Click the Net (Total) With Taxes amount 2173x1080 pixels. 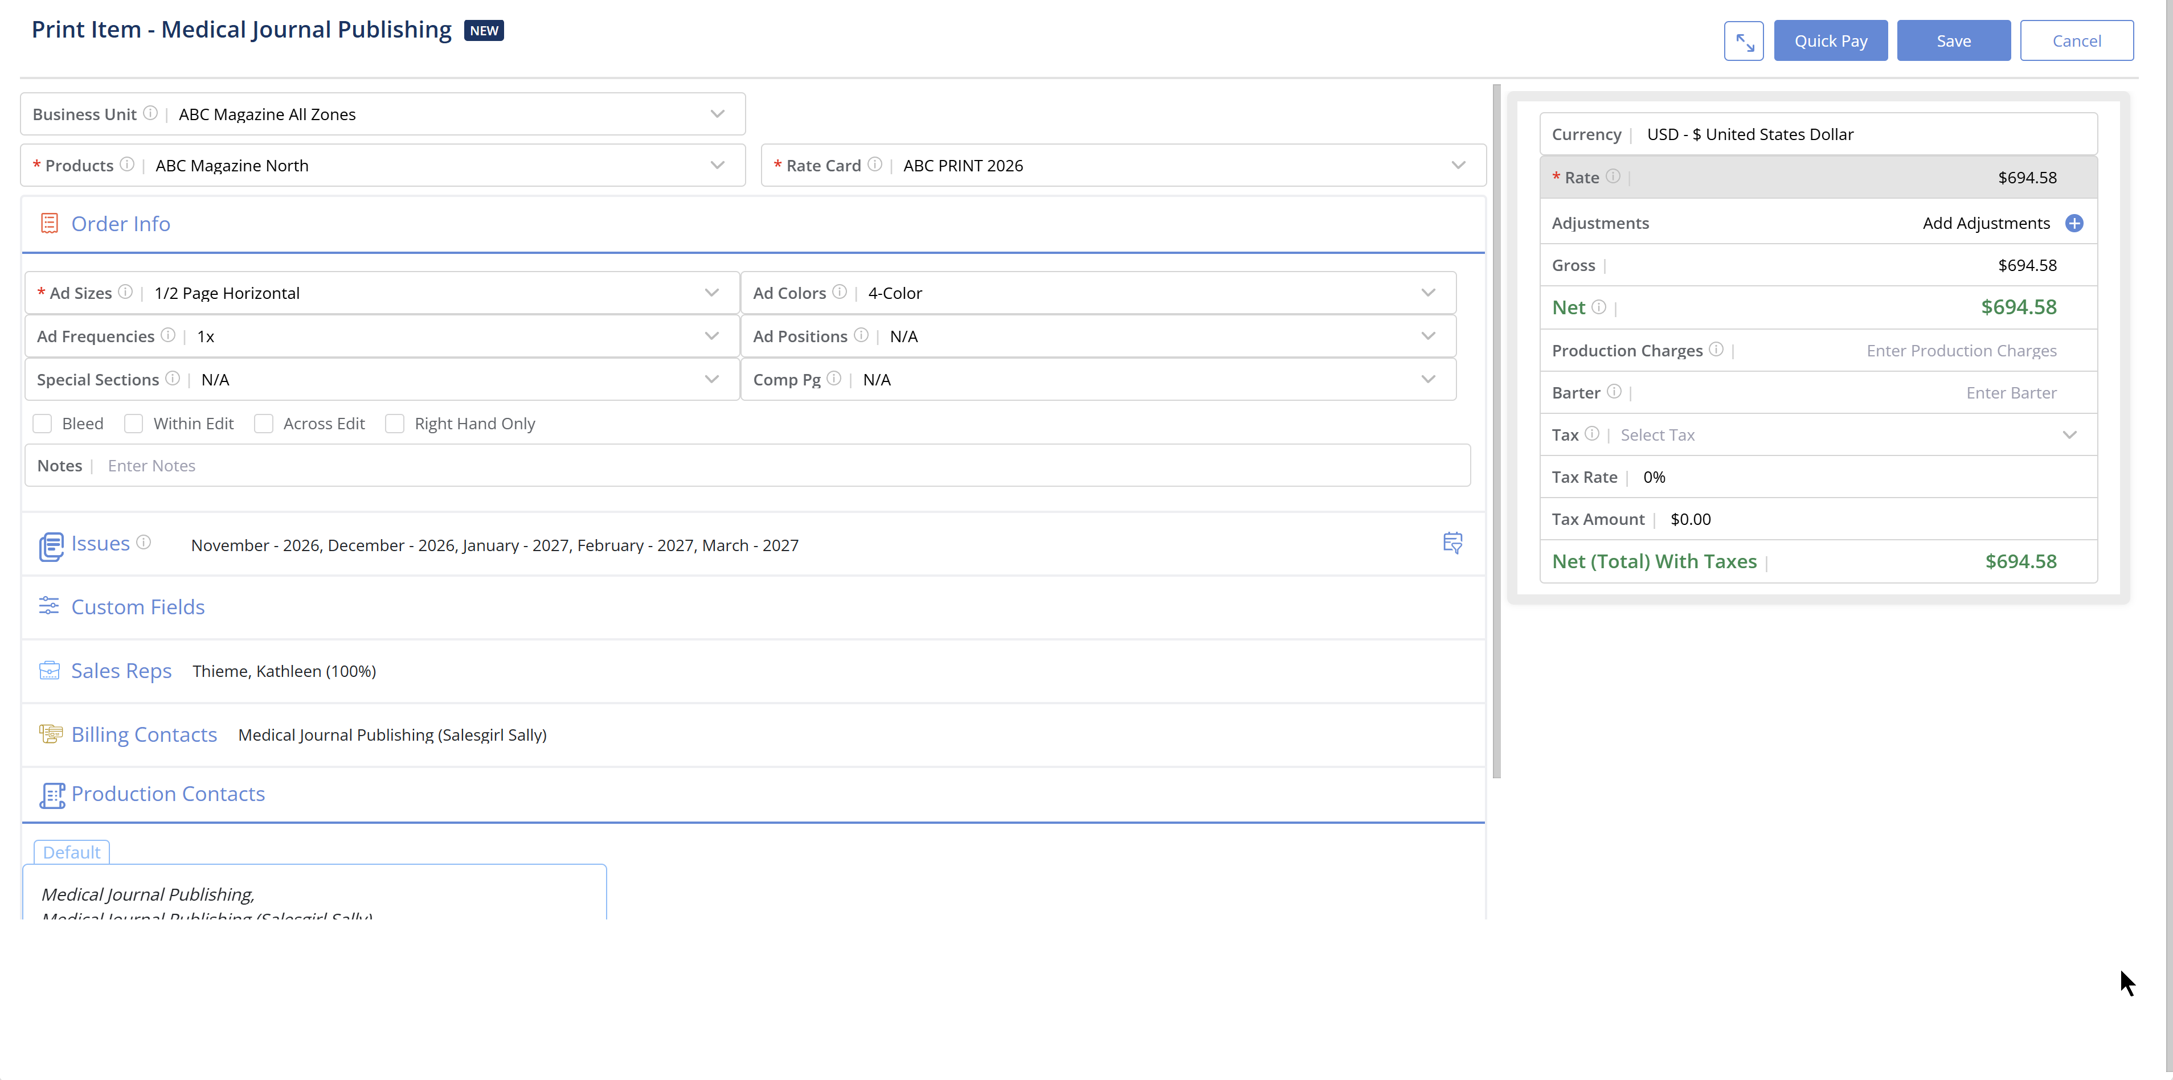(x=2020, y=561)
